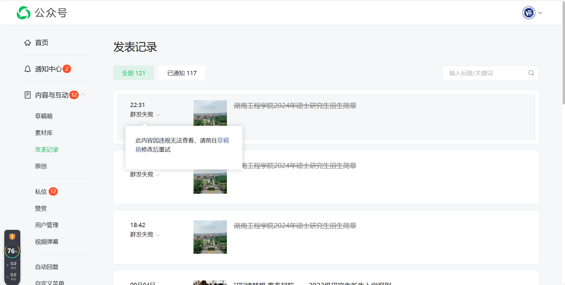The width and height of the screenshot is (565, 285).
Task: Click the download speed indicator in floating widget
Action: point(12,277)
